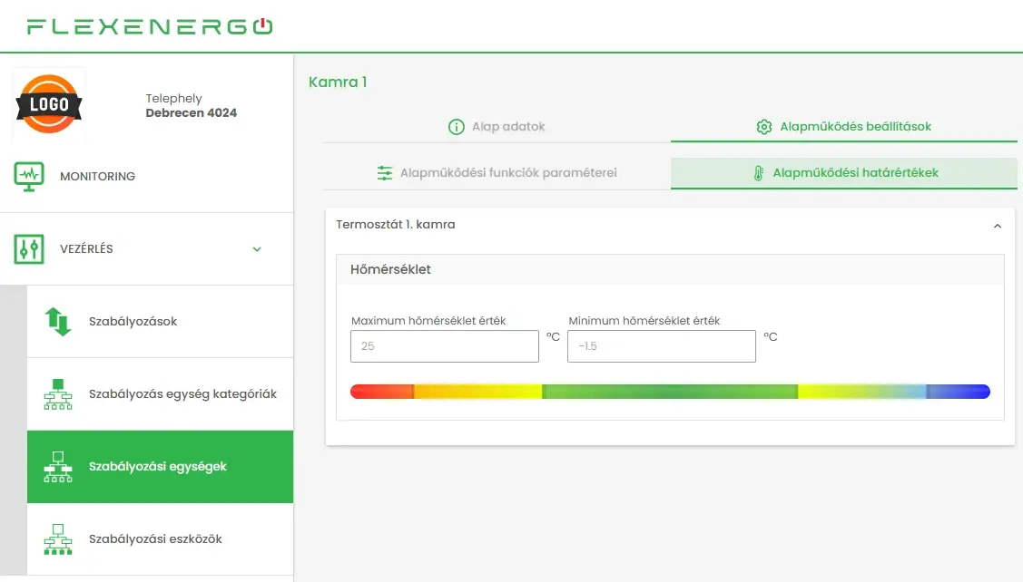
Task: Go to the Monitoring section
Action: [x=97, y=176]
